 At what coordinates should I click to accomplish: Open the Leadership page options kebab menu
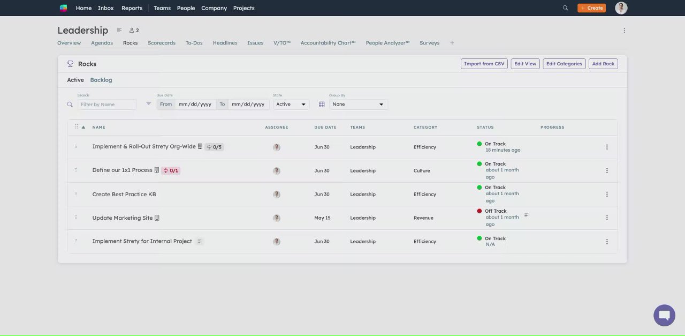(624, 31)
